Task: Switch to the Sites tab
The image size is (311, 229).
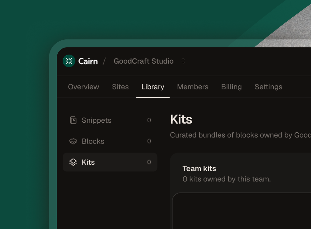Action: (x=120, y=87)
